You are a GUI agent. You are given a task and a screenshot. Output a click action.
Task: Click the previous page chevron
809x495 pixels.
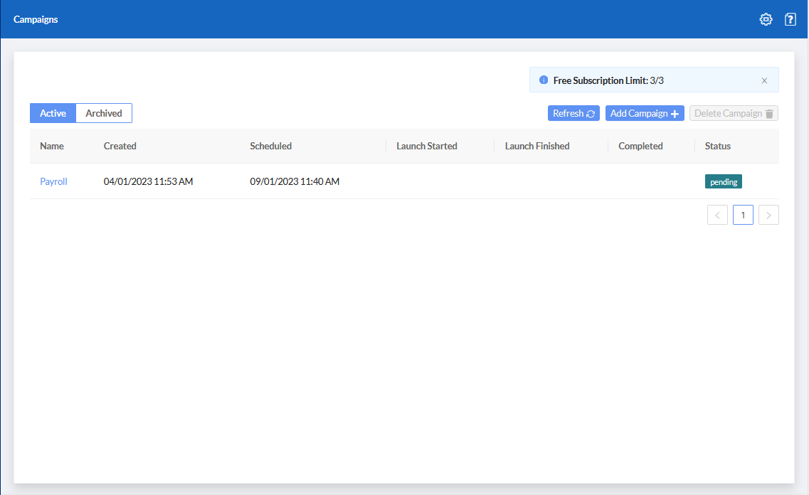tap(717, 214)
